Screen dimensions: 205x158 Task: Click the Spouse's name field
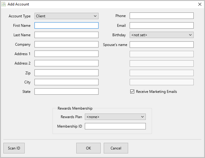click(x=162, y=45)
